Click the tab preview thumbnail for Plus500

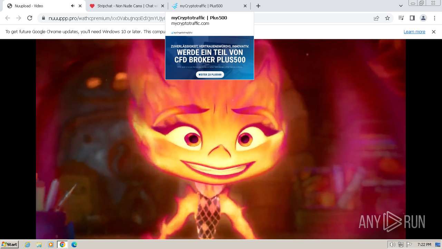click(x=210, y=55)
